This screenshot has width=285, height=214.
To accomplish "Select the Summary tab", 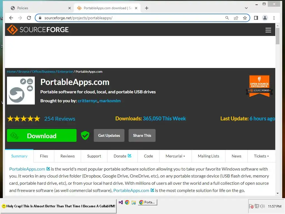I will point(19,156).
